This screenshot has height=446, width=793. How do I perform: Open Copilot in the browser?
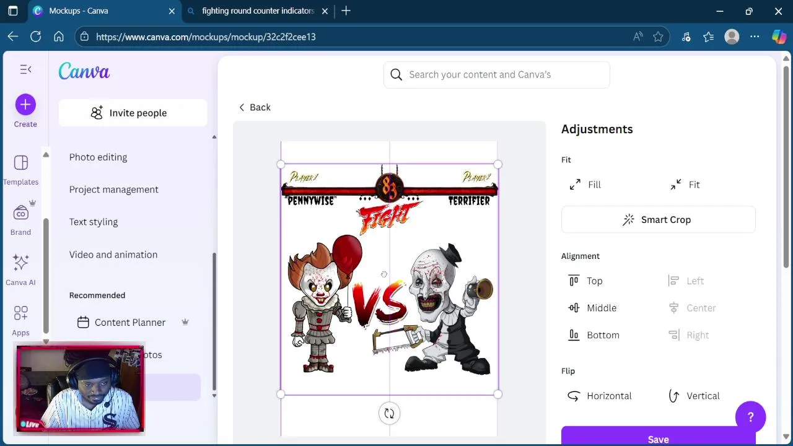[x=779, y=37]
